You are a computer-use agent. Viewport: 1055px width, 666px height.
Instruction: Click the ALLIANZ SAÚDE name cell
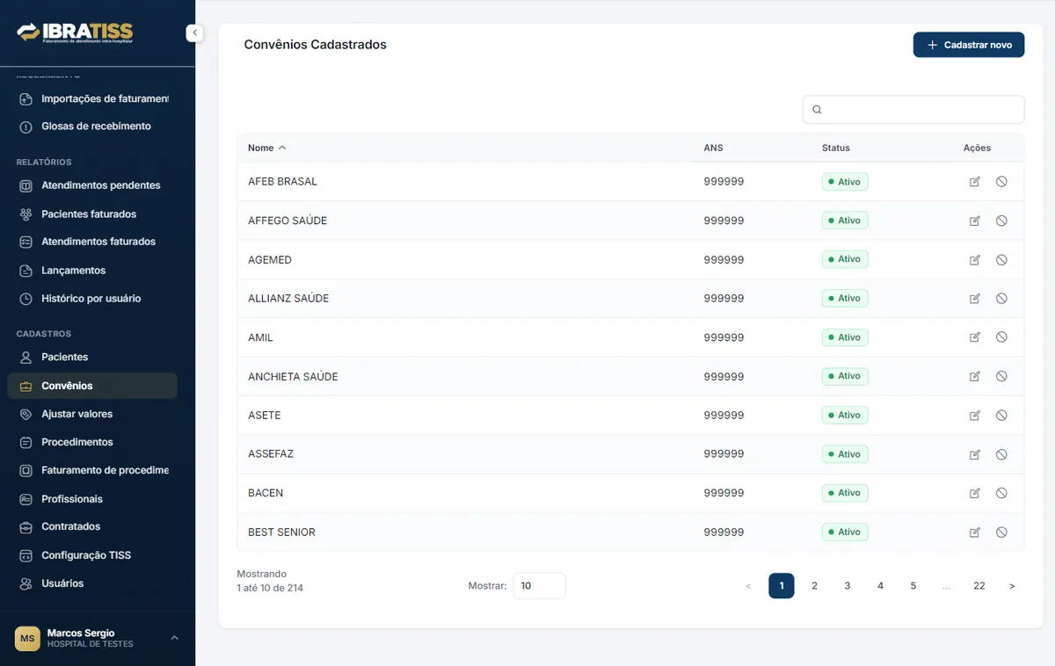coord(288,299)
